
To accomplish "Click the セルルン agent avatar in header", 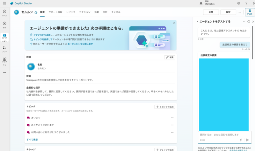I will point(17,12).
